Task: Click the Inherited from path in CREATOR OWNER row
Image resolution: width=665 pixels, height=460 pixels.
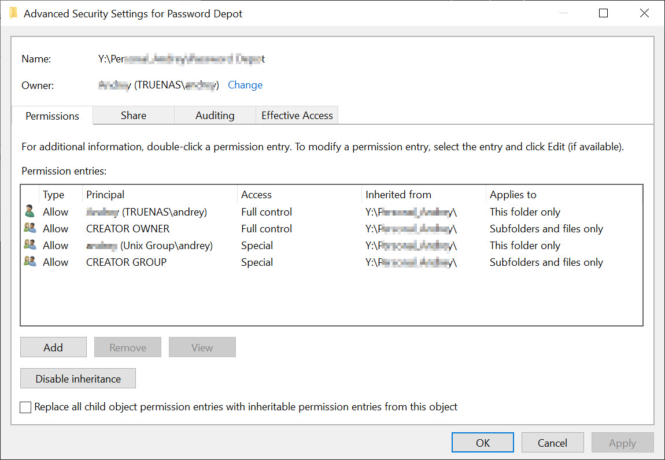Action: tap(411, 228)
